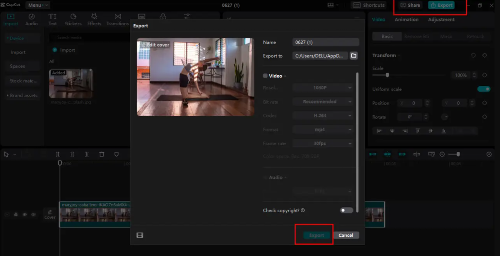
Task: Click the Split tool in timeline toolbar
Action: click(x=57, y=154)
